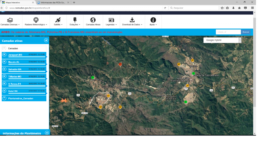This screenshot has height=144, width=258.
Task: Close the Camadas ativas panel
Action: point(46,40)
